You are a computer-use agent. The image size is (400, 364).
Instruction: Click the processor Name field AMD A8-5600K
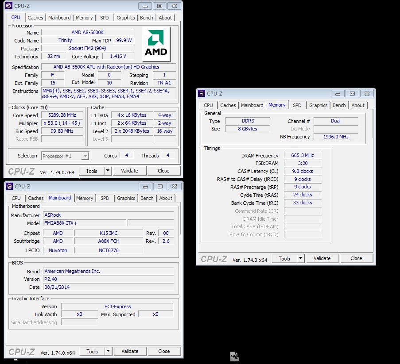click(88, 32)
